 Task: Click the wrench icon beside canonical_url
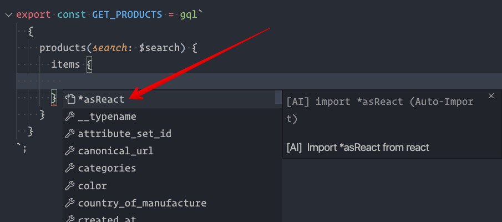70,151
